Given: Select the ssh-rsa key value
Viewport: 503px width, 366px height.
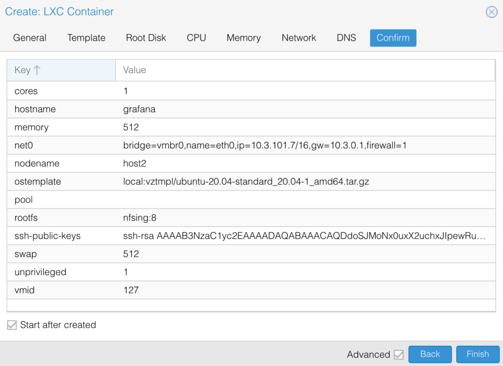Looking at the screenshot, I should (304, 236).
